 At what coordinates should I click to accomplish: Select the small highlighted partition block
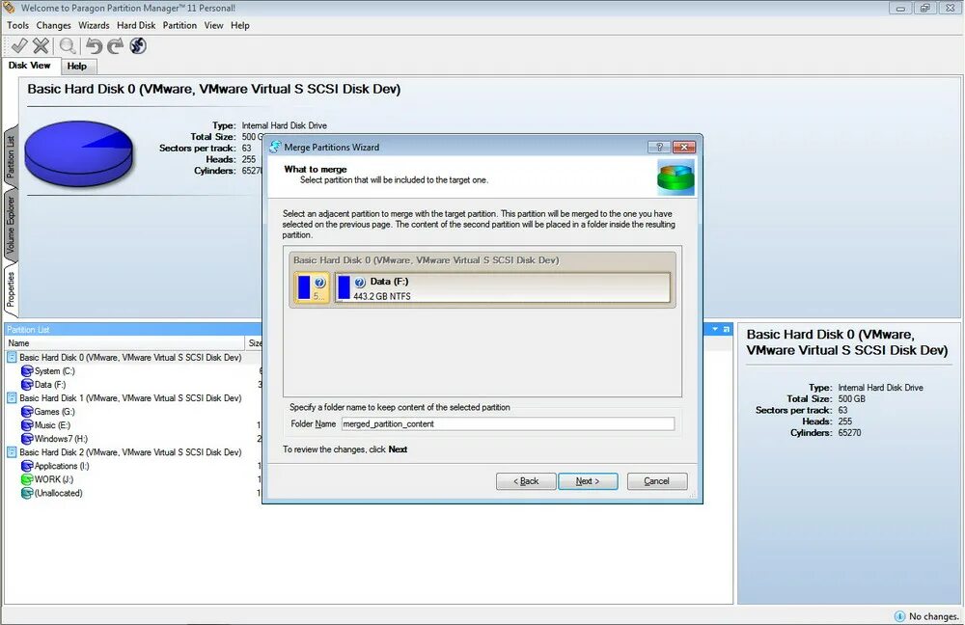312,287
